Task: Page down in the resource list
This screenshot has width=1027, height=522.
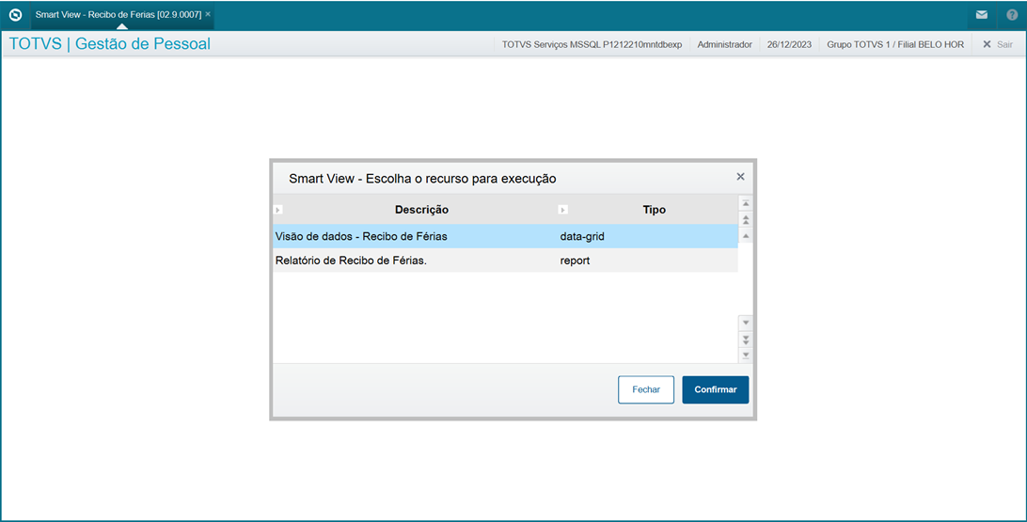Action: (x=746, y=339)
